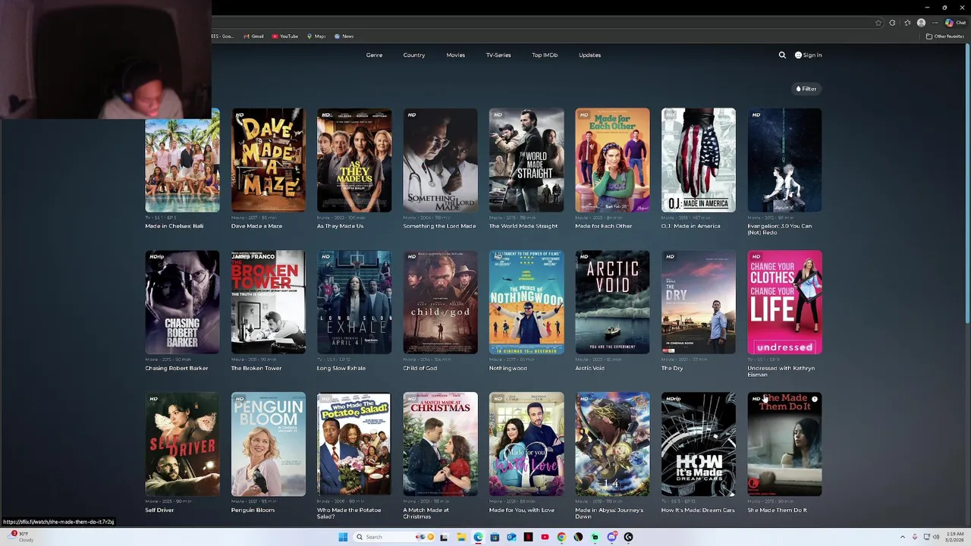Open Outlook from the taskbar
The image size is (971, 546).
511,537
